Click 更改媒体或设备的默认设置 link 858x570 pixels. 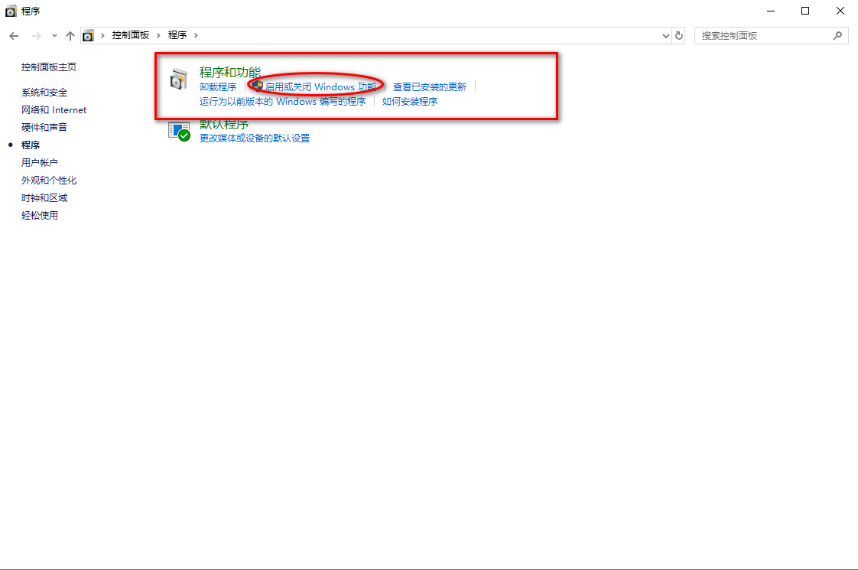click(x=255, y=138)
